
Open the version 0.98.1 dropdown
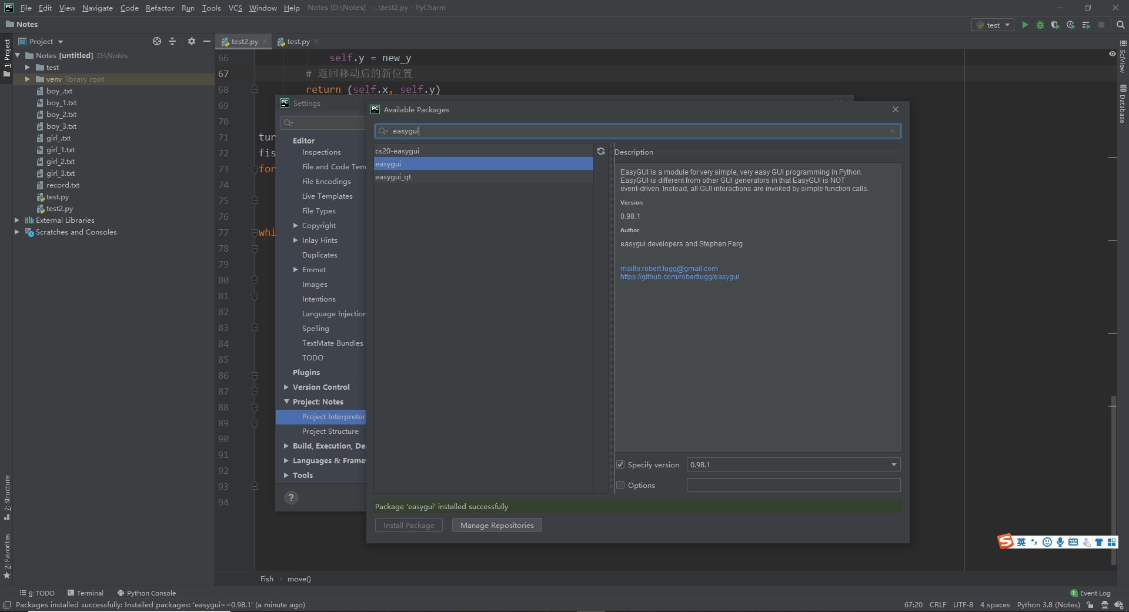794,464
